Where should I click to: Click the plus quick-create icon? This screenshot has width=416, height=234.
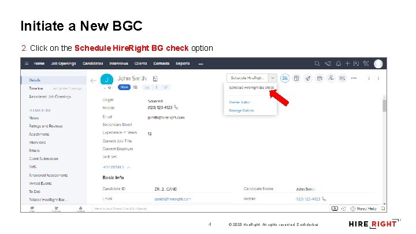coord(347,64)
